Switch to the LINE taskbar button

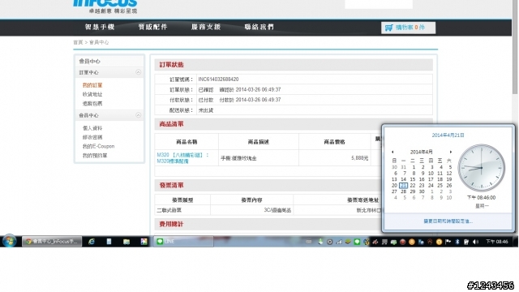184,242
